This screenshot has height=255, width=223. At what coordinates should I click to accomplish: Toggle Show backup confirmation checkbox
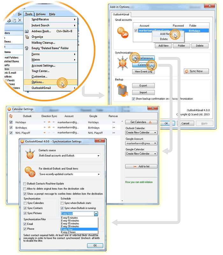pos(133,99)
